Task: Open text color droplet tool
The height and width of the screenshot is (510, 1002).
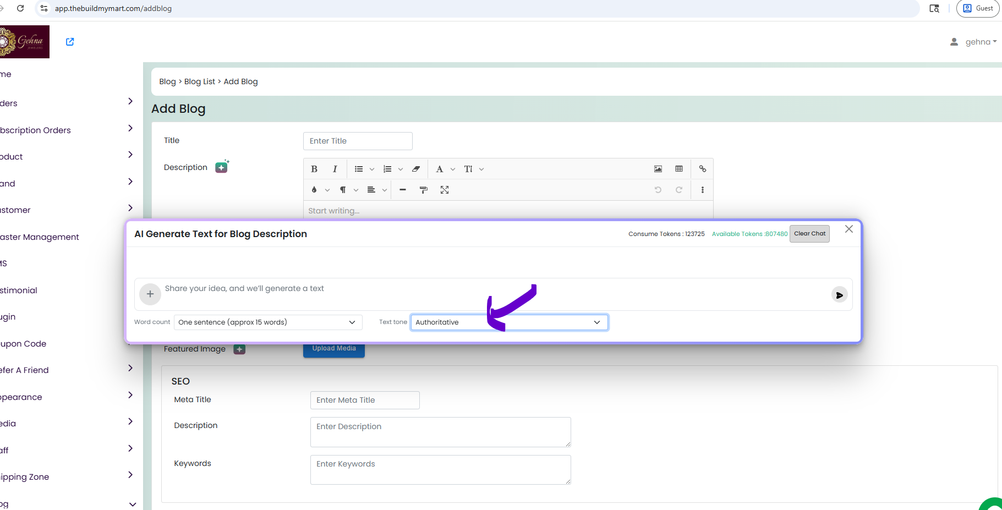Action: (x=314, y=190)
